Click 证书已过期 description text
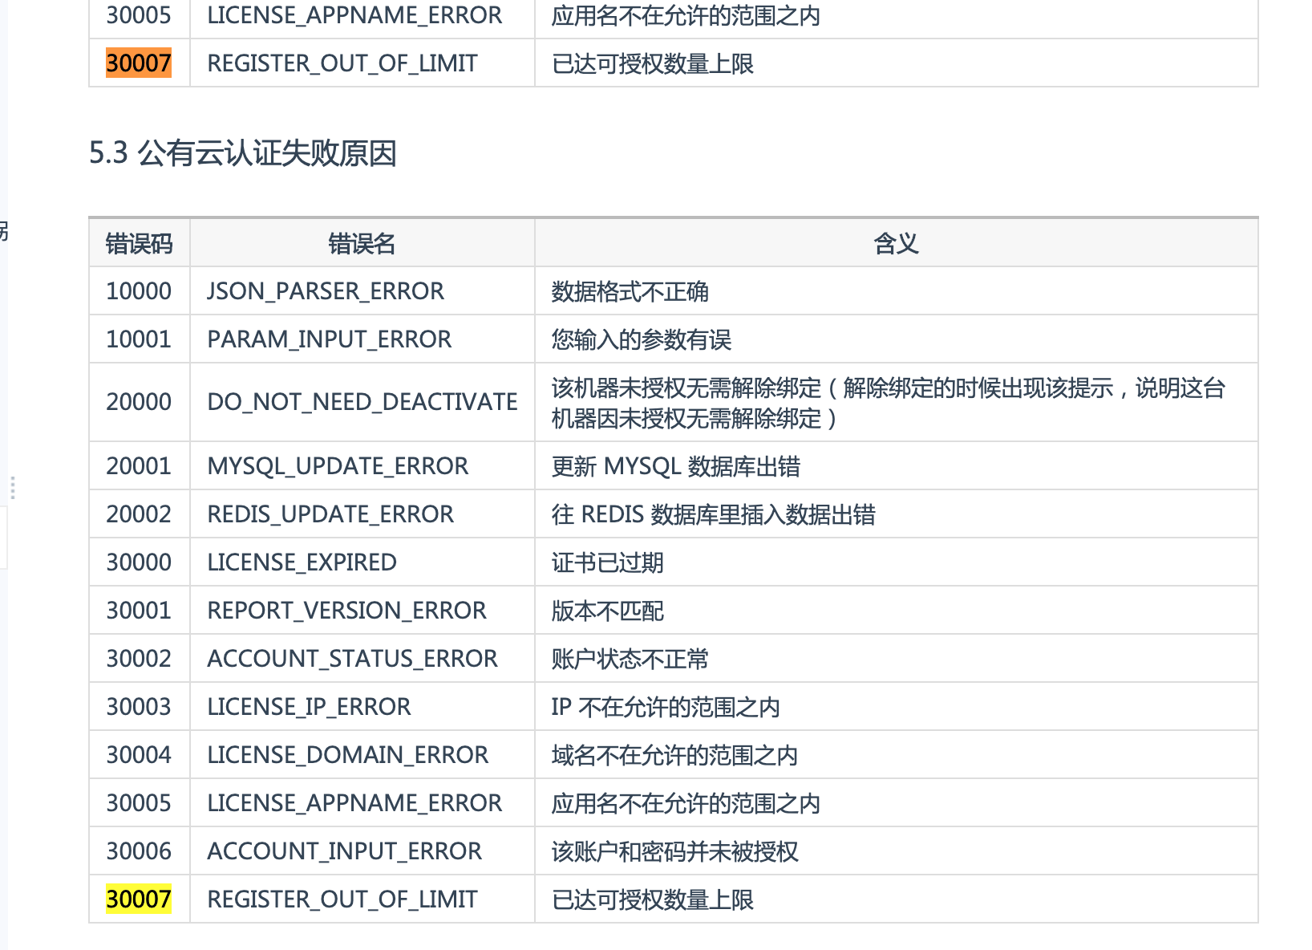This screenshot has width=1312, height=950. point(607,562)
